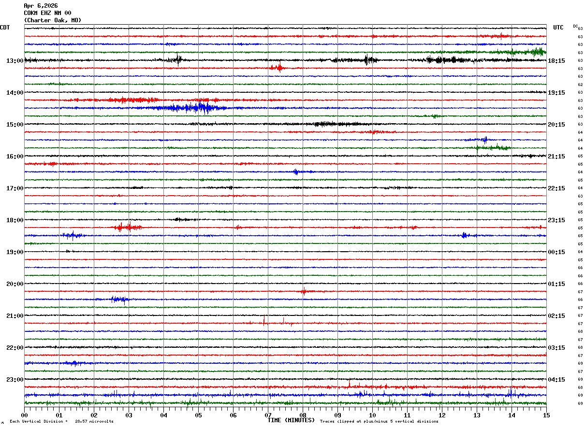Click the 05 minute tick on the time axis

tap(198, 415)
